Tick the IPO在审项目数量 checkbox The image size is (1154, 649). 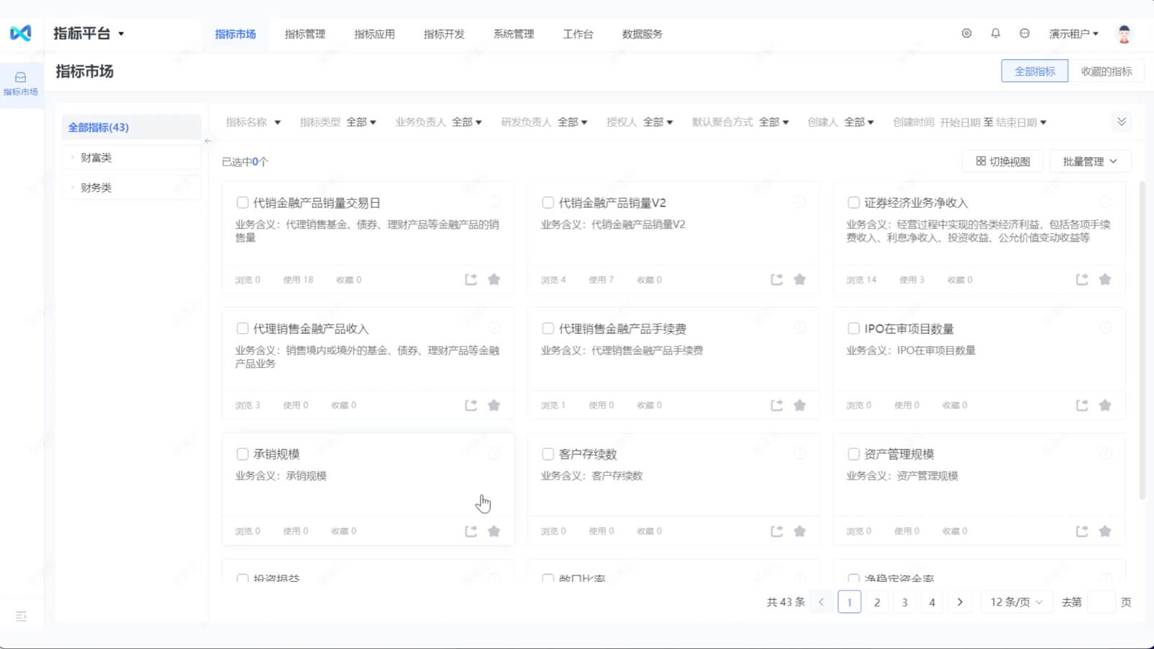coord(853,328)
